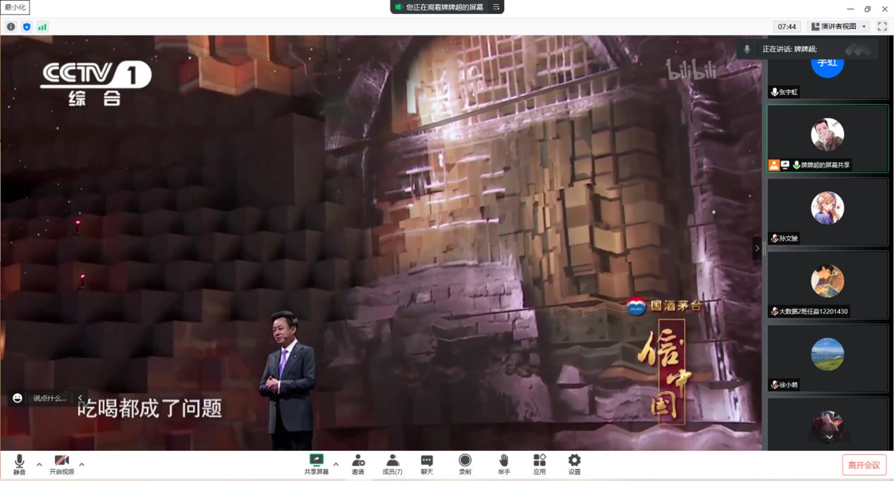Screen dimensions: 894x481
Task: Click 最小化 tooltip label
Action: (x=16, y=8)
